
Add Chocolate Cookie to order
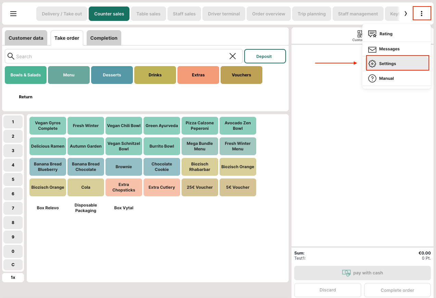pos(162,167)
